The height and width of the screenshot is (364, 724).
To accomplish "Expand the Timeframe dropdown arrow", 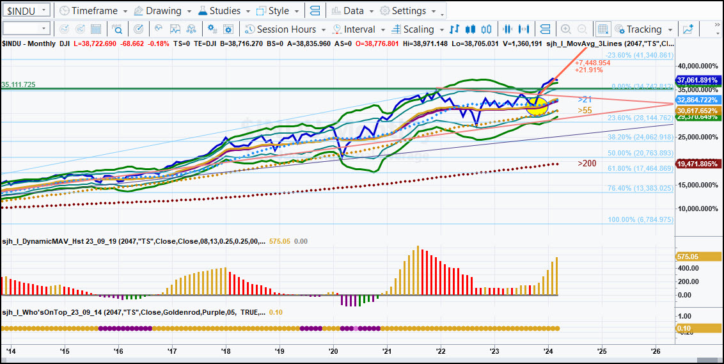I will point(126,11).
